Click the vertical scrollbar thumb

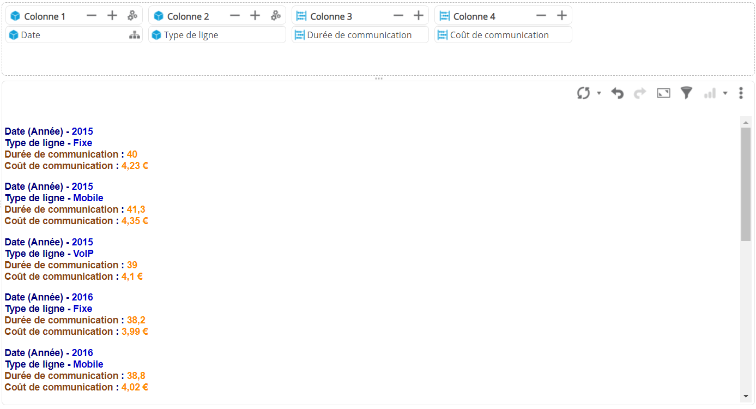[x=746, y=184]
